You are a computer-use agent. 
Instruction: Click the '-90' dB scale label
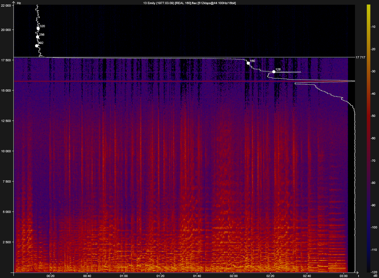click(x=373, y=205)
